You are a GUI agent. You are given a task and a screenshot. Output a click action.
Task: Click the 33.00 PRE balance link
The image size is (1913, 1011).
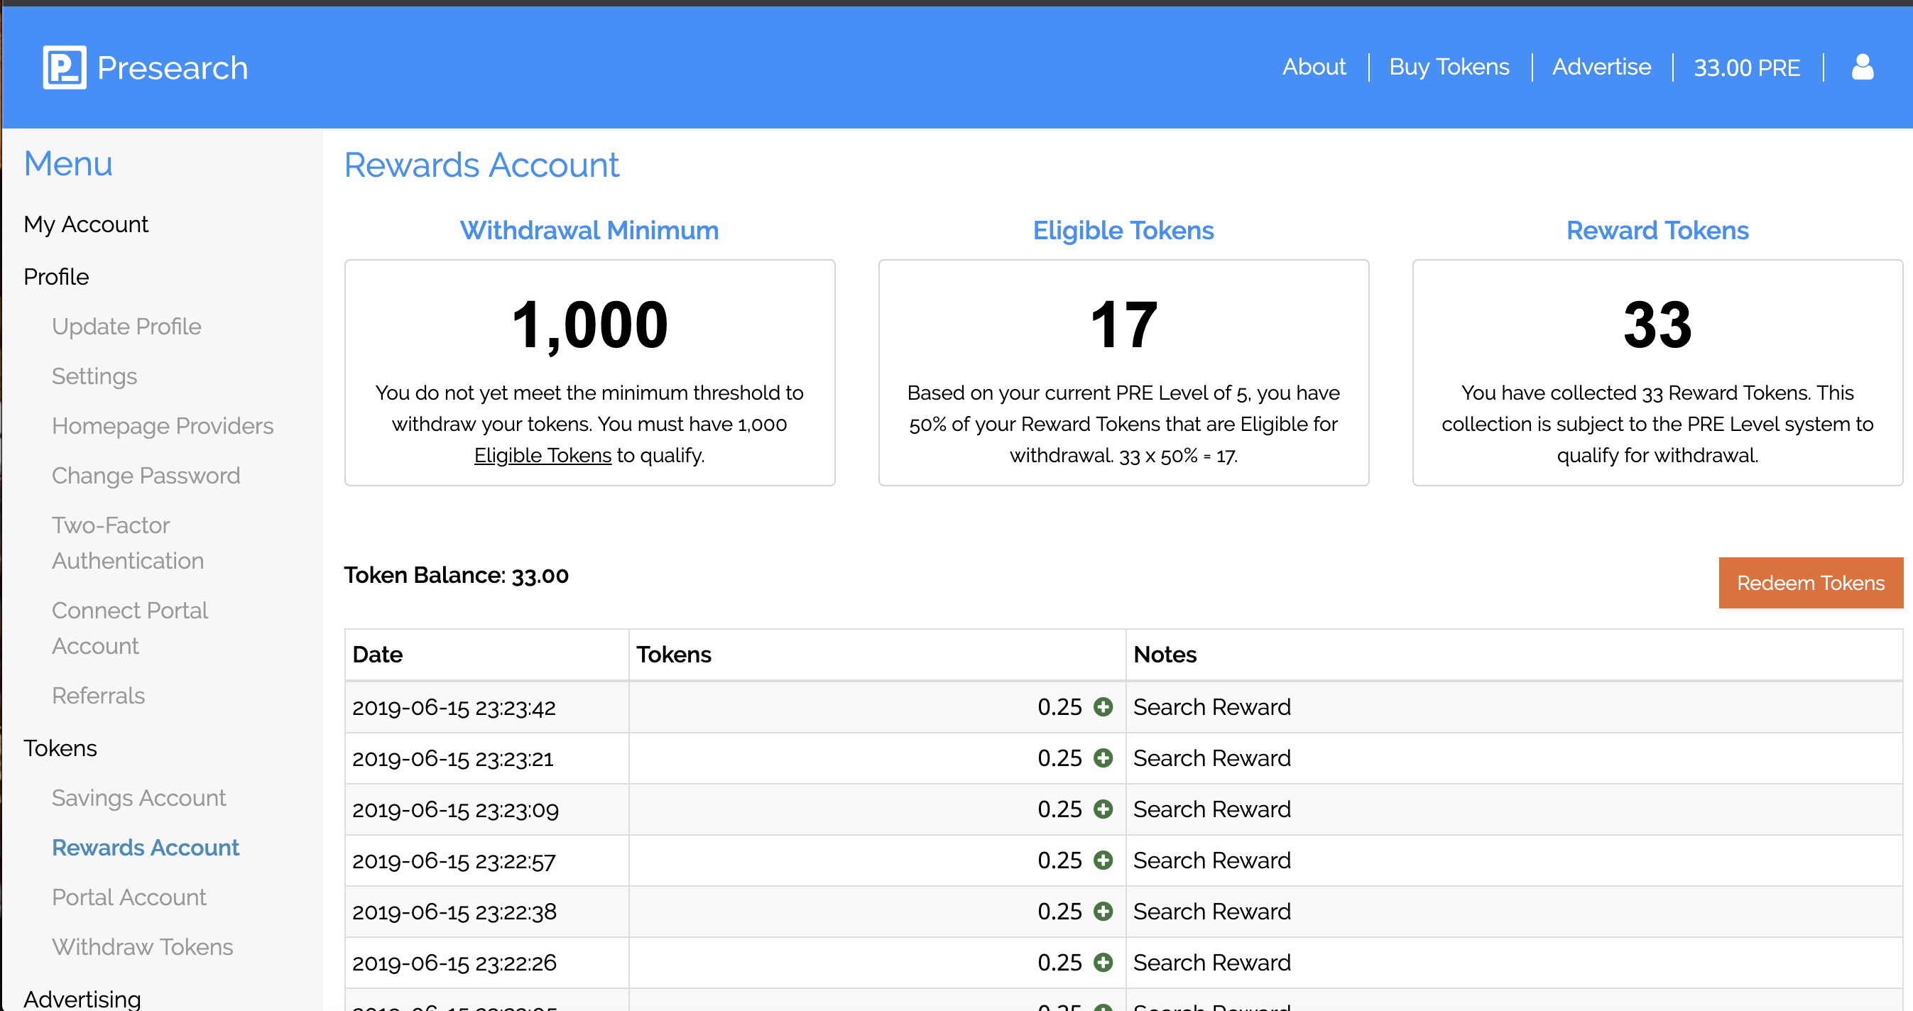point(1747,68)
